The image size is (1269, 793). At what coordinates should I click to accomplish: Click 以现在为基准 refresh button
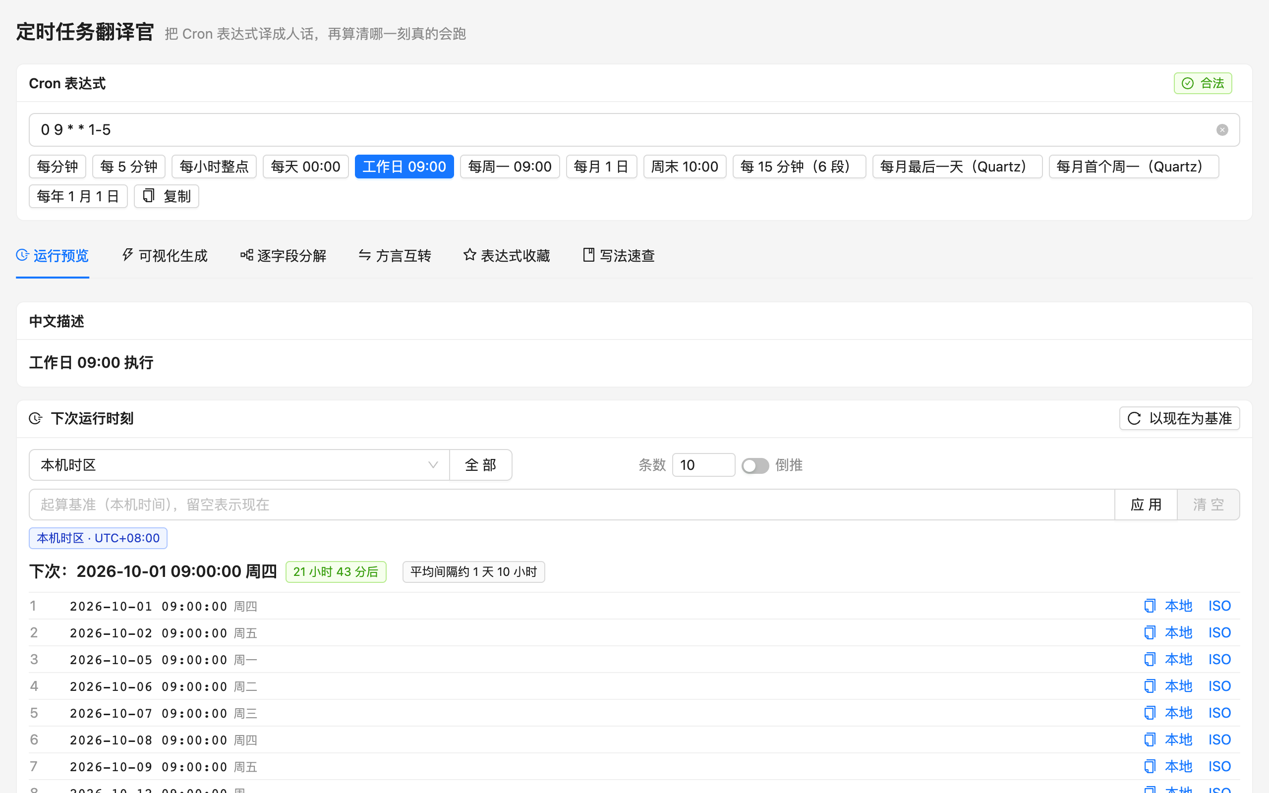tap(1179, 418)
